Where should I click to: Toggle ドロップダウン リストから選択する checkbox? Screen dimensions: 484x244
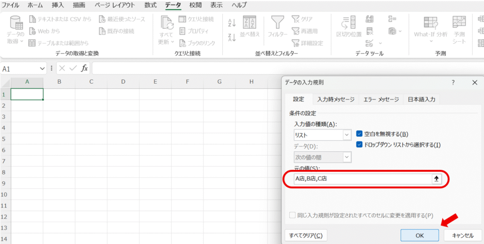click(359, 144)
